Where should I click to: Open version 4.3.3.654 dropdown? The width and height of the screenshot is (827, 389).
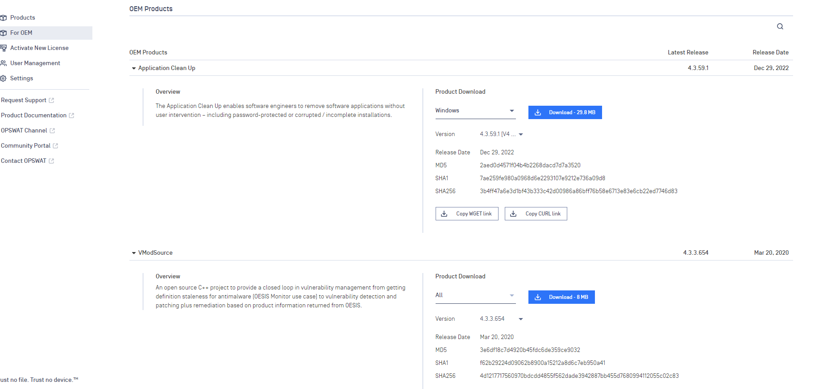click(501, 319)
